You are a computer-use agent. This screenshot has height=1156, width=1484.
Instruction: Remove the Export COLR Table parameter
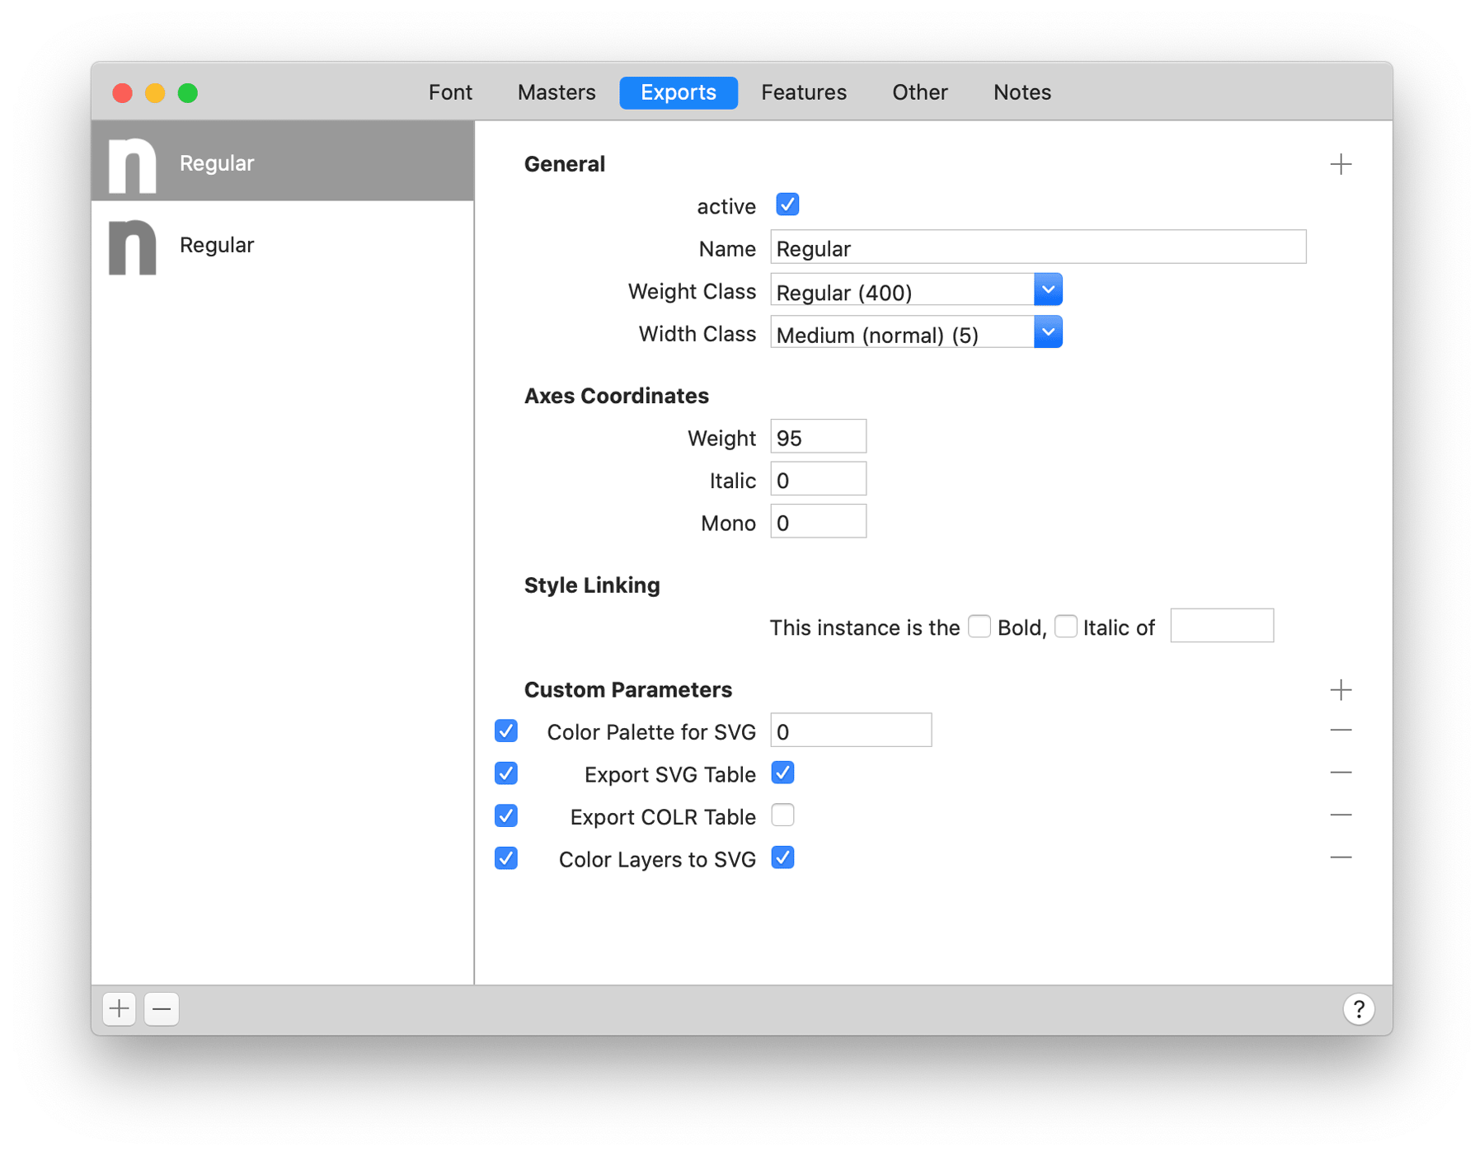pos(1341,815)
